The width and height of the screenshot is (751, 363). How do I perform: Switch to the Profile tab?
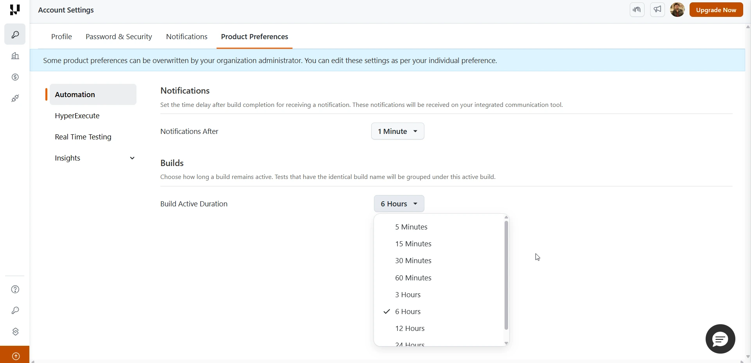(x=61, y=37)
